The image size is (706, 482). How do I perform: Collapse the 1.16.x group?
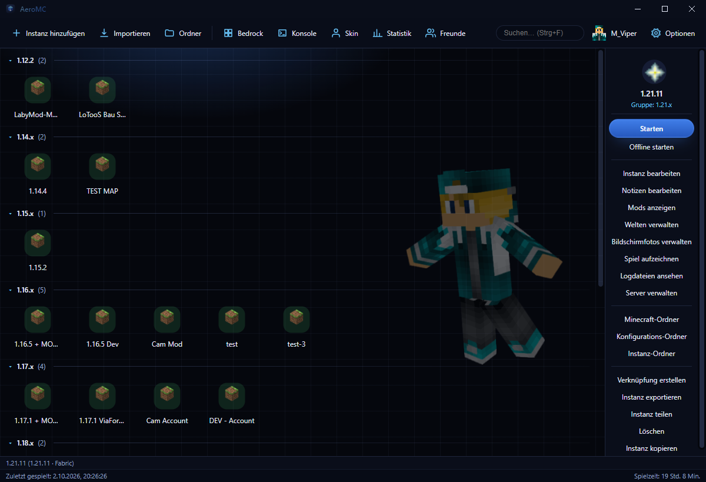11,290
